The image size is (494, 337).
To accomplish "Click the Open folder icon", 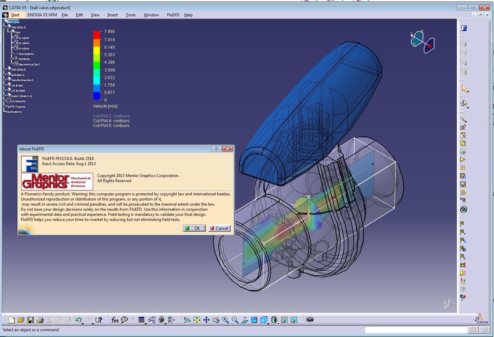I will [21, 320].
